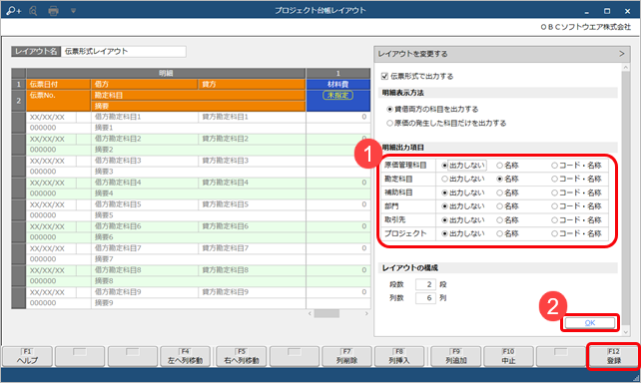
Task: Select the orange 摘要 header cell
Action: point(198,106)
